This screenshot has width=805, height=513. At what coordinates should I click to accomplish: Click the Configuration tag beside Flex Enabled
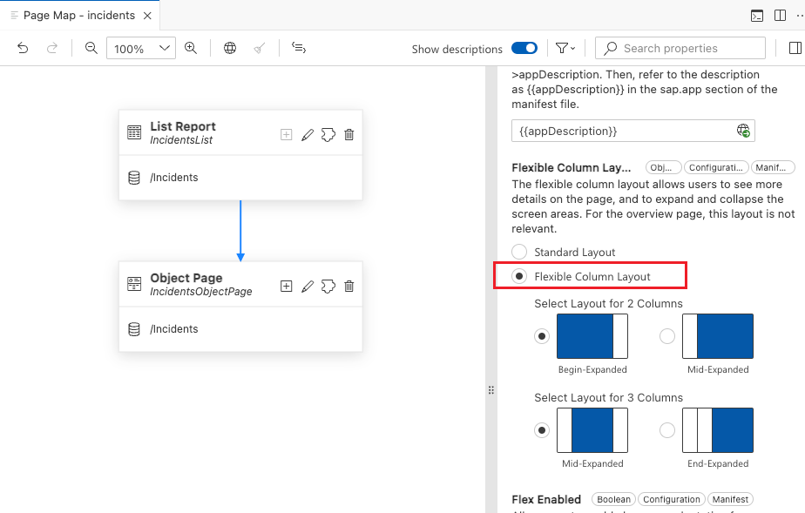pos(672,499)
